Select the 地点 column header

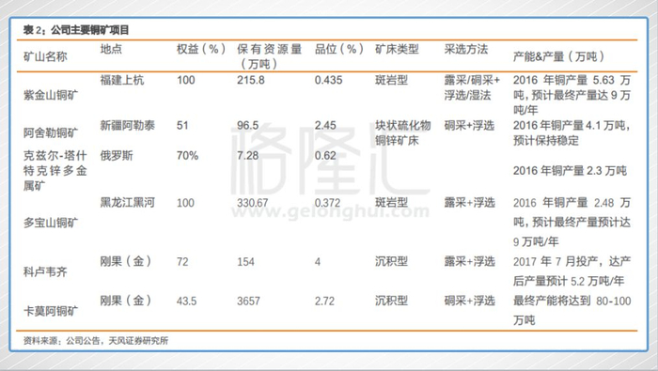point(111,49)
